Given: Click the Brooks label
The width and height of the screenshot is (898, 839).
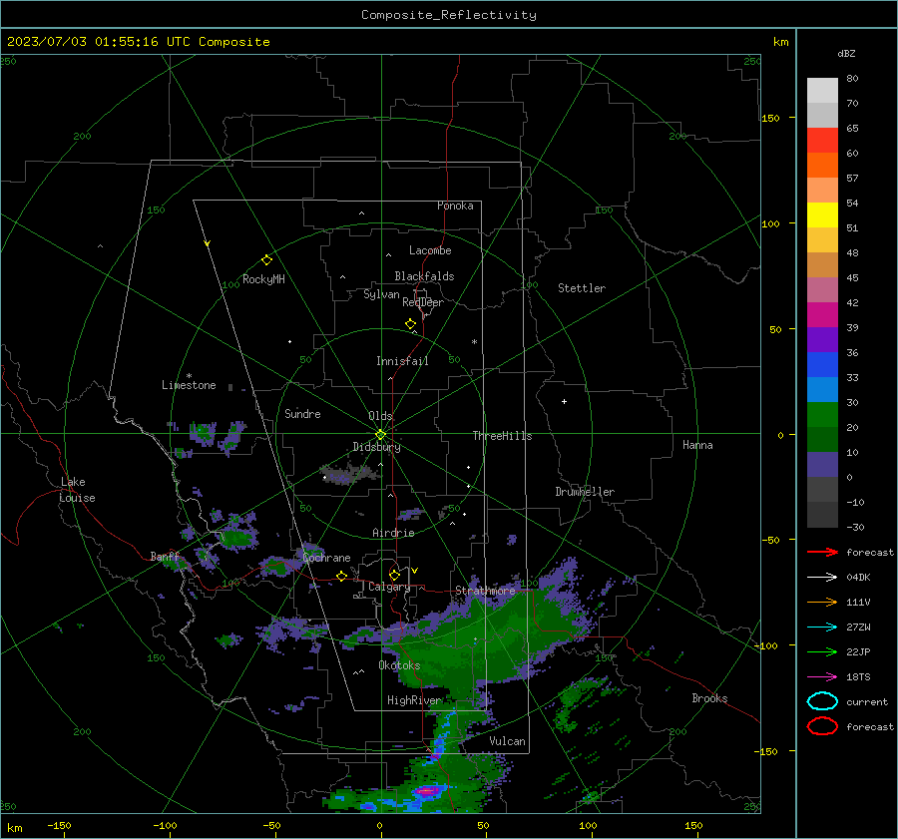Looking at the screenshot, I should click(709, 698).
